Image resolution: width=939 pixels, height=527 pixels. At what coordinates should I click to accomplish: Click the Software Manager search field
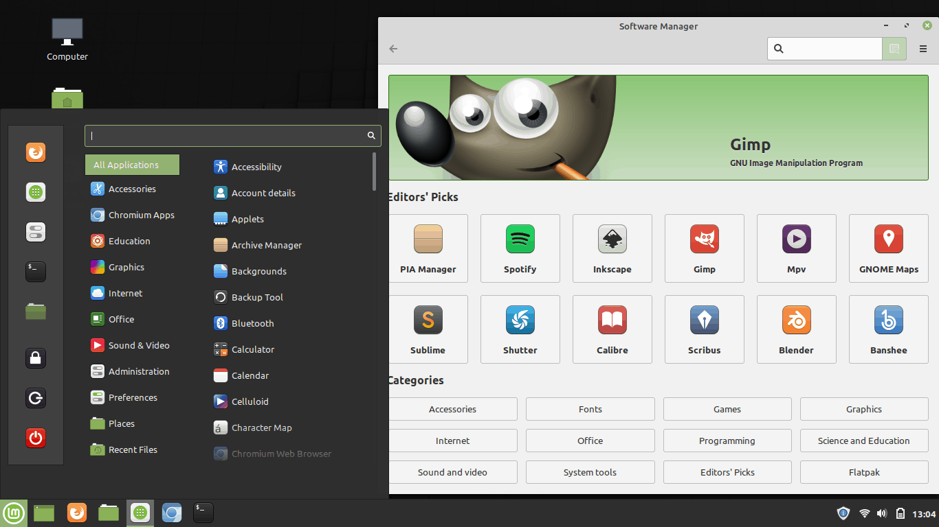click(825, 49)
